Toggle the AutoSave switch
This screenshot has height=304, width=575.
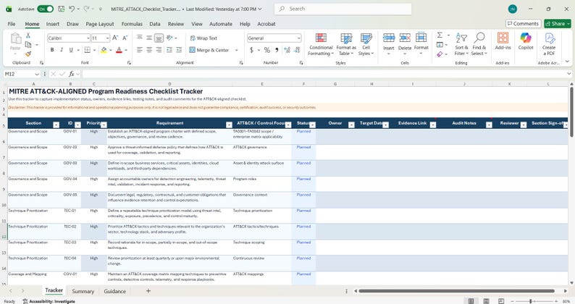click(x=46, y=9)
